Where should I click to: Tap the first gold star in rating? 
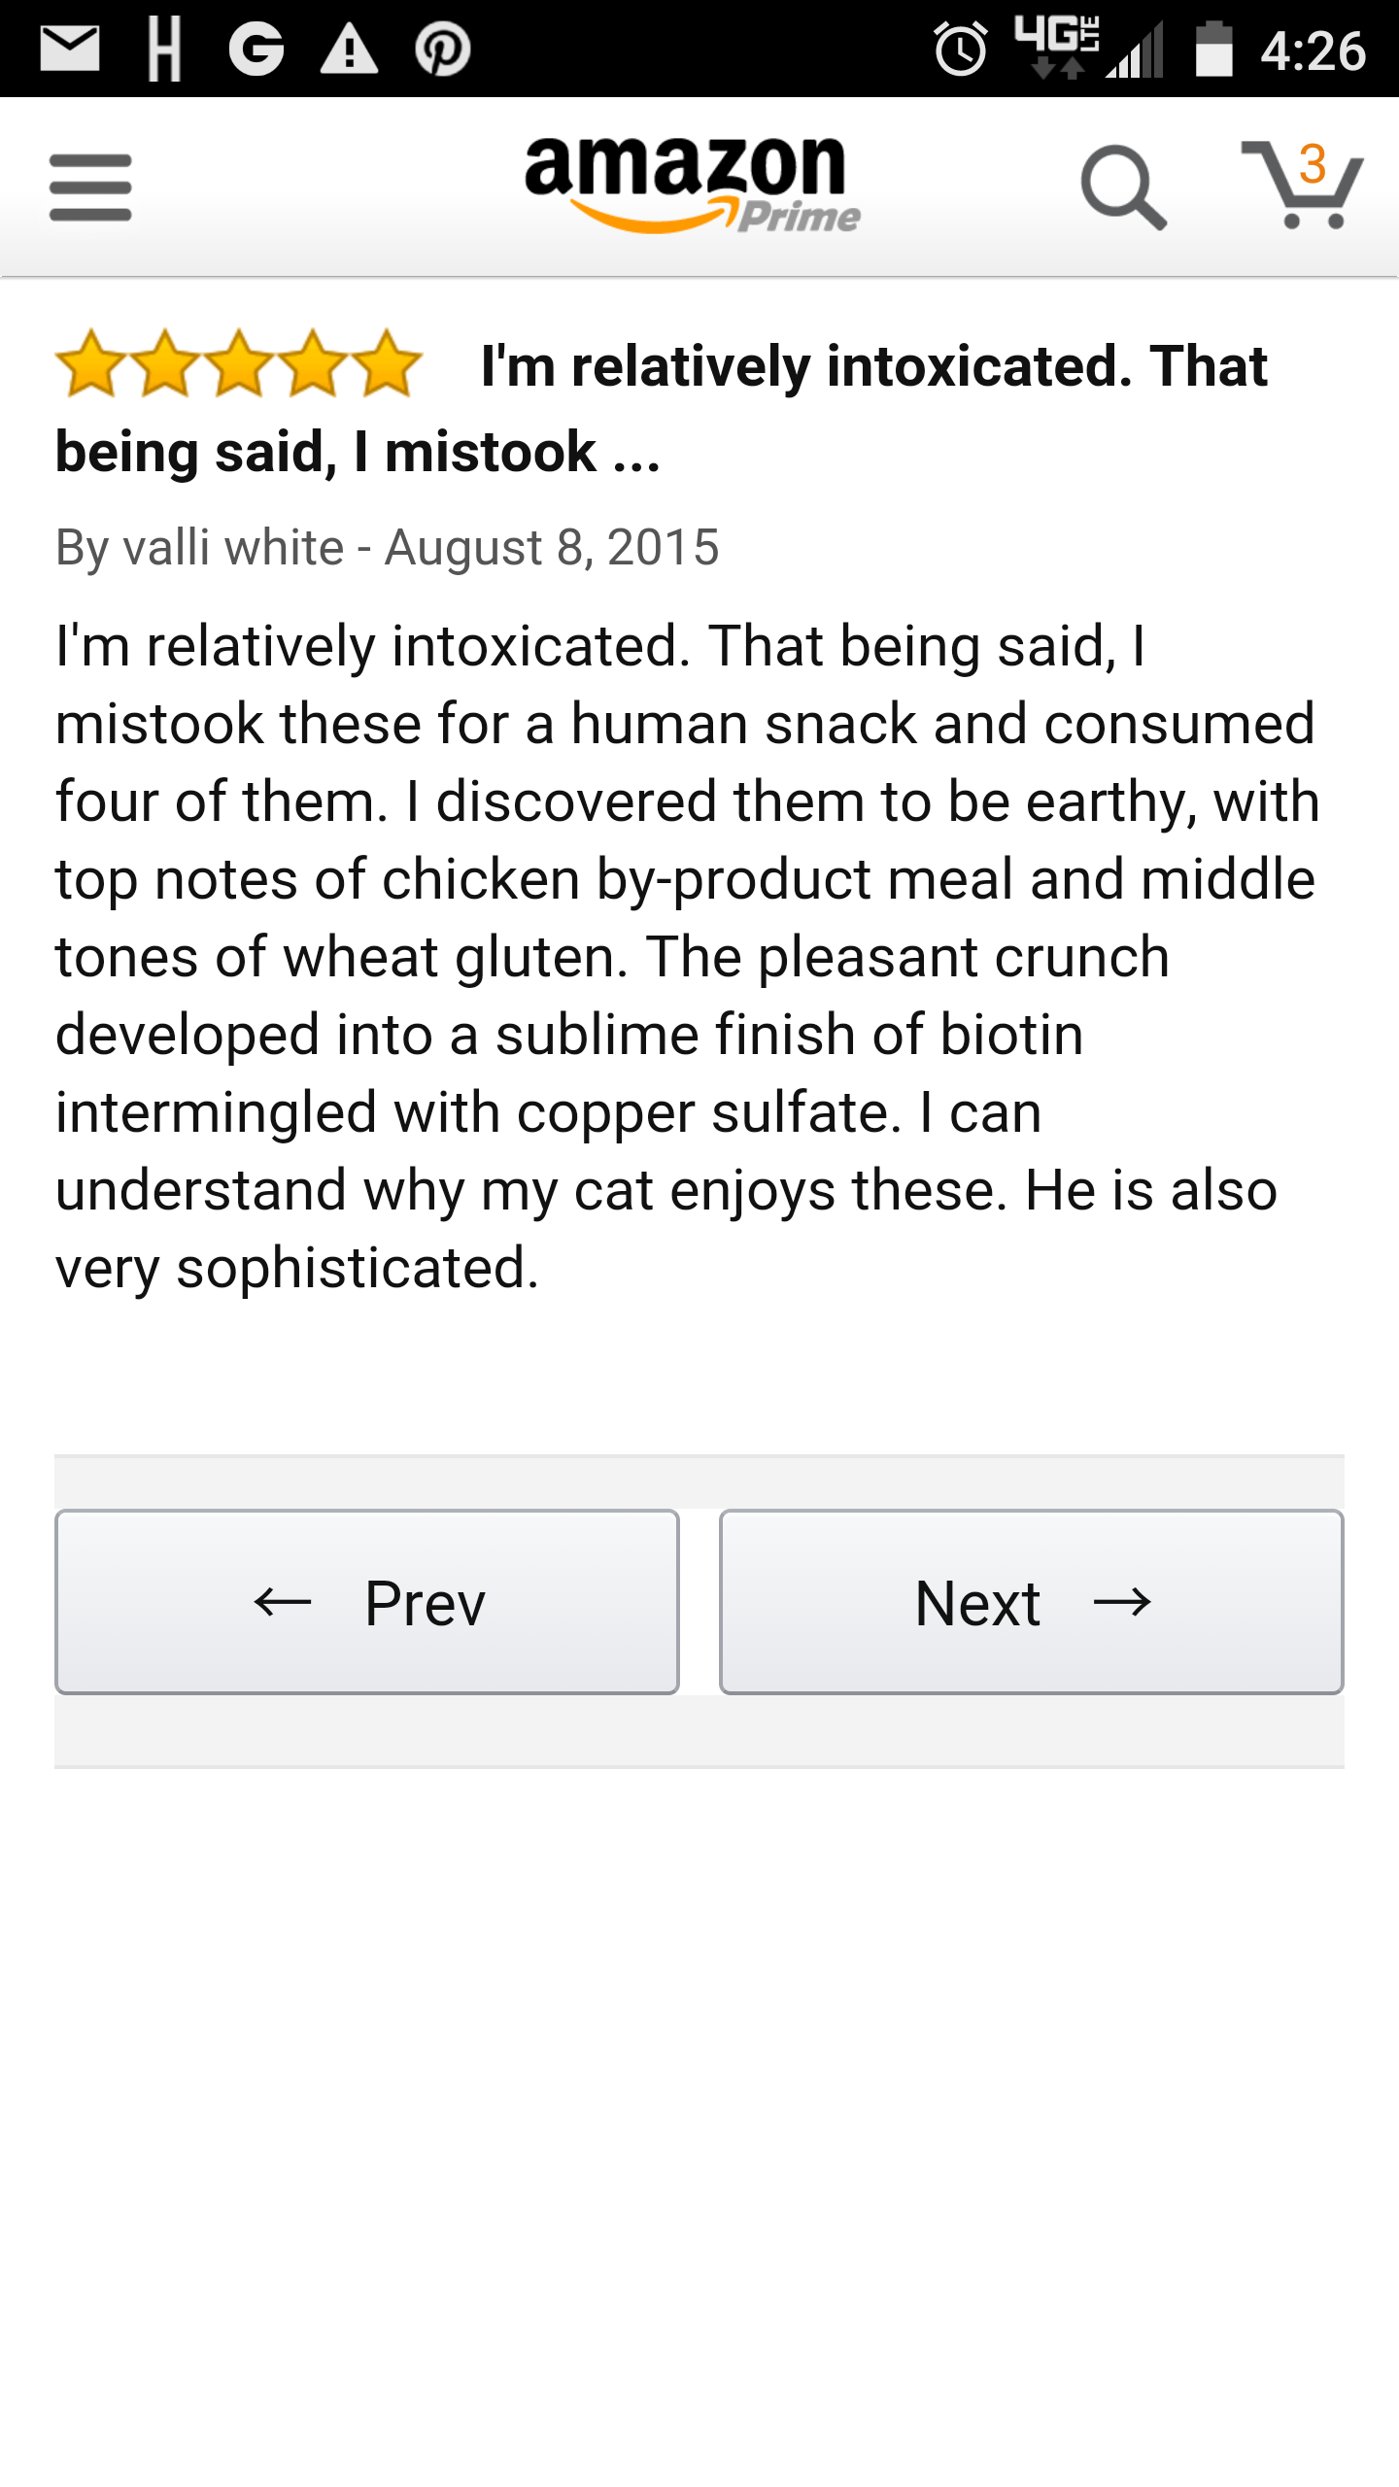pos(91,364)
